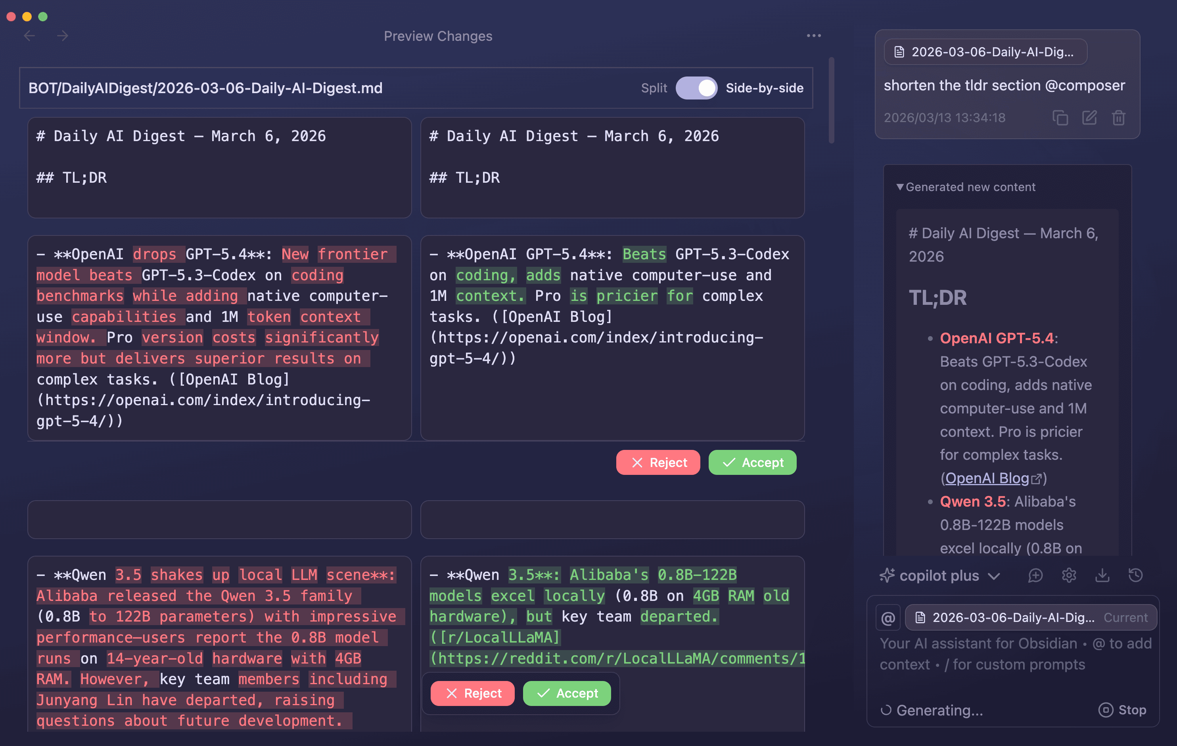Navigate back using the left arrow
The height and width of the screenshot is (746, 1177).
click(x=29, y=35)
